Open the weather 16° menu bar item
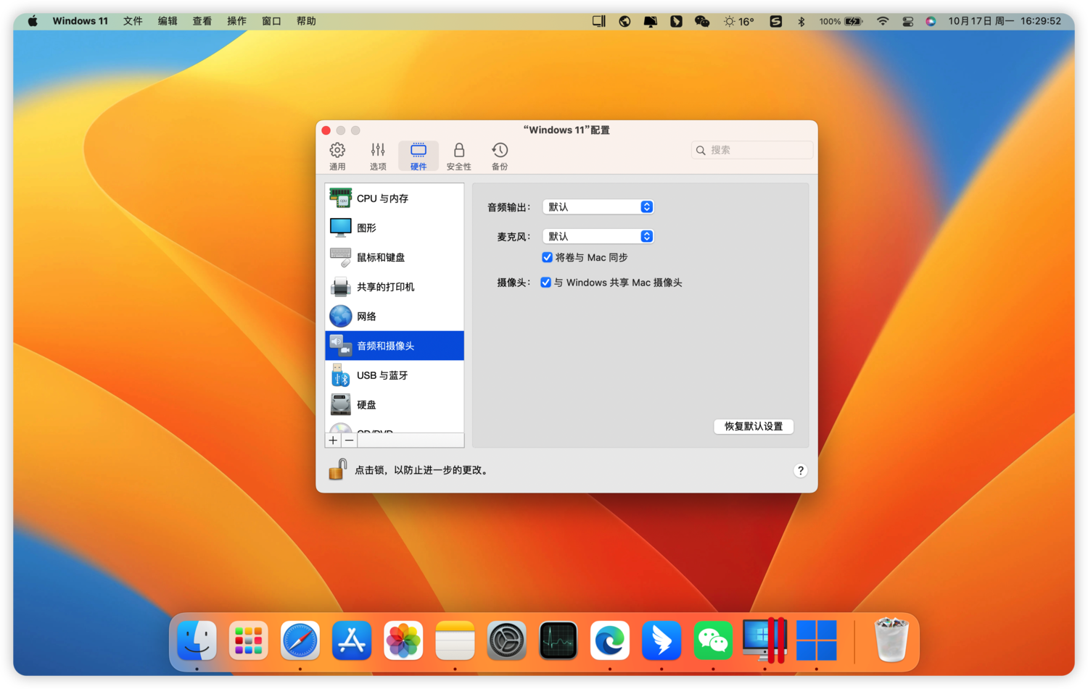This screenshot has width=1088, height=689. (x=738, y=21)
